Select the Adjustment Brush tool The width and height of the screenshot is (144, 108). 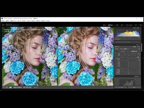click(129, 42)
